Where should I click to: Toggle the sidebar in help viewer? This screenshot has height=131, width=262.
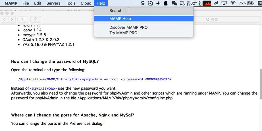pyautogui.click(x=23, y=19)
